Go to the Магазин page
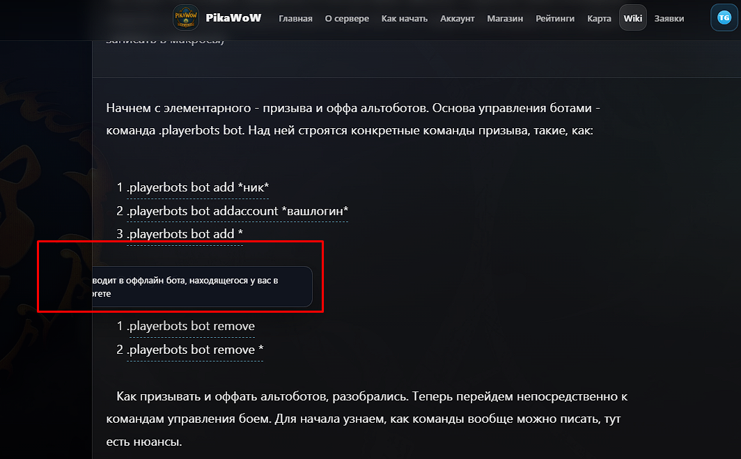Image resolution: width=741 pixels, height=459 pixels. pos(505,18)
